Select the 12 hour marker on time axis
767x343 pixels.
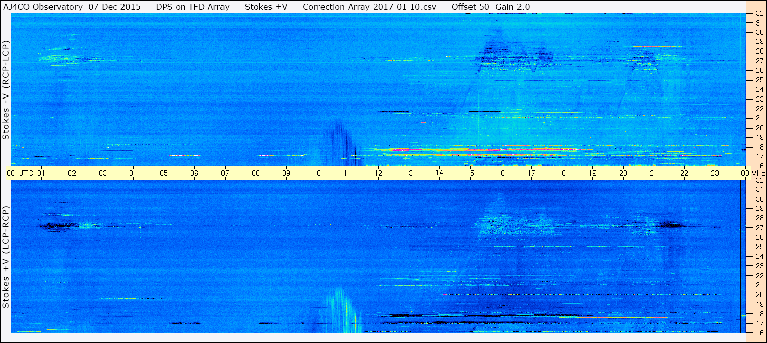pyautogui.click(x=378, y=173)
